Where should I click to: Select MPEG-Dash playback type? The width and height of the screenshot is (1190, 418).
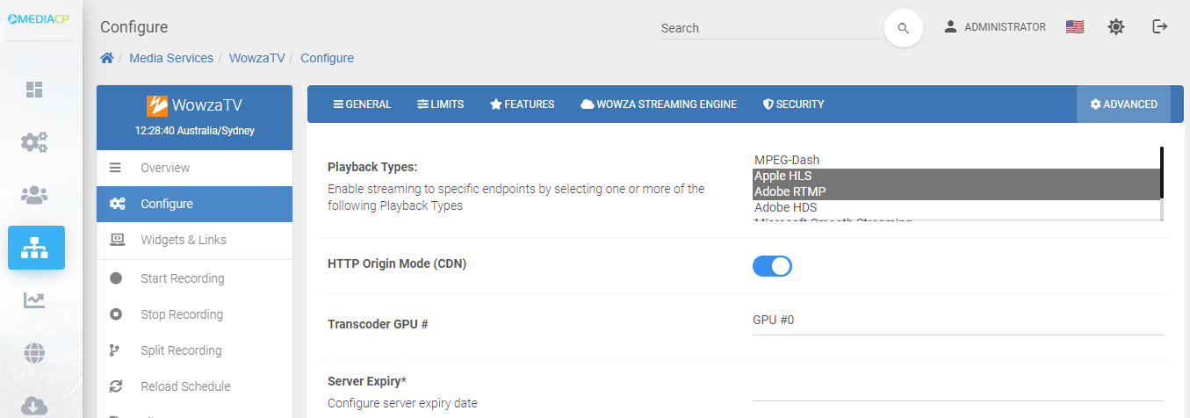click(956, 160)
